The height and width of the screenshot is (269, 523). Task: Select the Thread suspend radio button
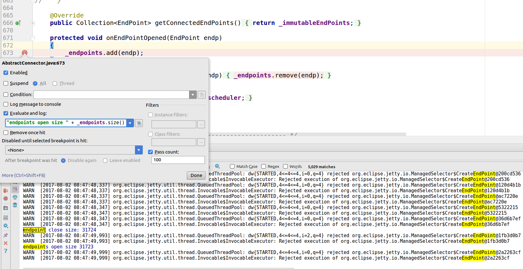(55, 83)
